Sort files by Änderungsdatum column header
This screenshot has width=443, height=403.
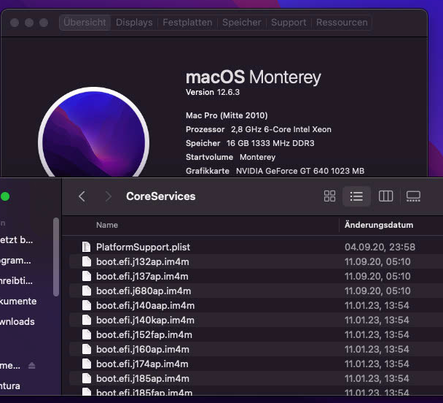[x=379, y=225]
